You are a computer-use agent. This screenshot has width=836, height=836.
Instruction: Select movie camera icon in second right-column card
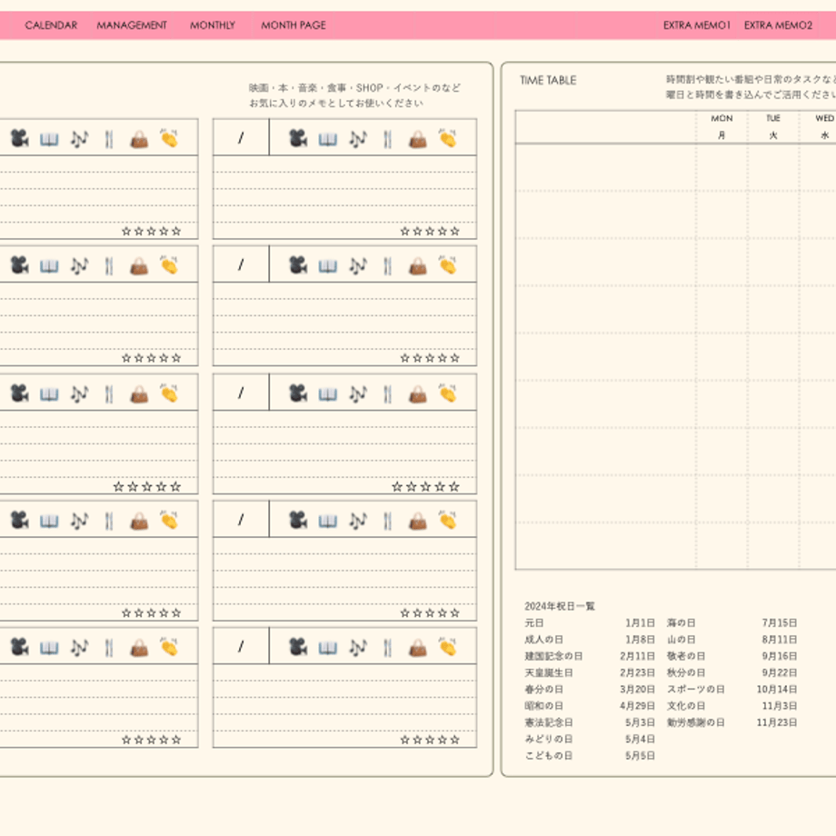click(x=298, y=265)
